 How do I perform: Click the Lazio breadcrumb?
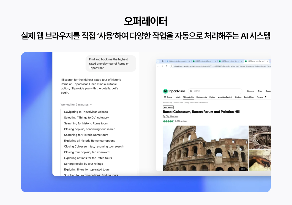pos(176,103)
